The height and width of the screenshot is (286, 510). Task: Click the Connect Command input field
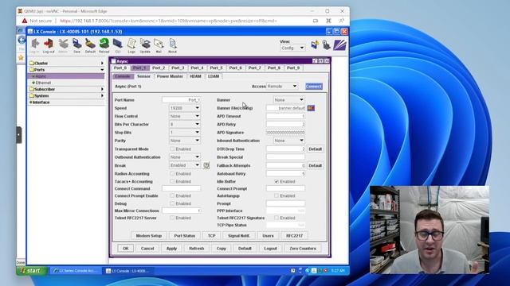pos(181,188)
